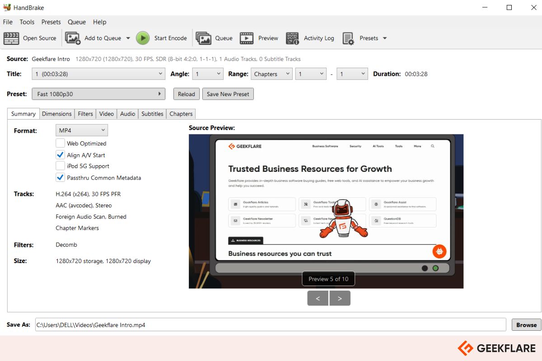Open the end chapter dropdown
Screen dimensions: 542x361
pyautogui.click(x=352, y=74)
